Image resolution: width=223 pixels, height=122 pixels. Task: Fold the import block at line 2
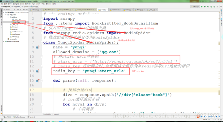pyautogui.click(x=42, y=19)
